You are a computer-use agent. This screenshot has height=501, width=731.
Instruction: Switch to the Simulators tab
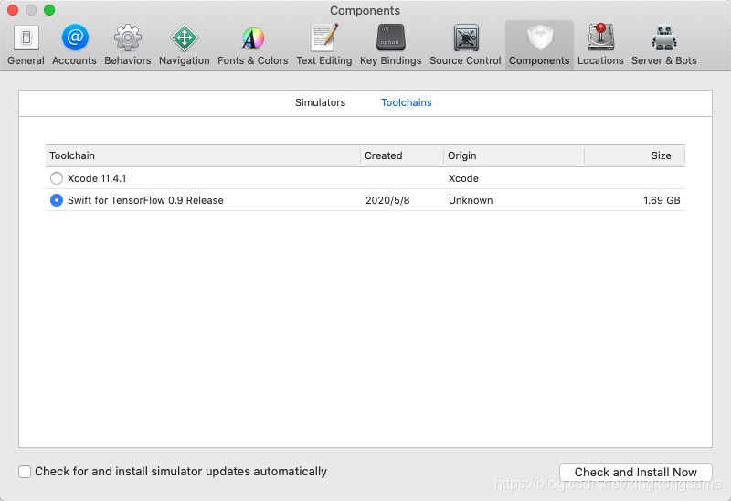[x=321, y=102]
